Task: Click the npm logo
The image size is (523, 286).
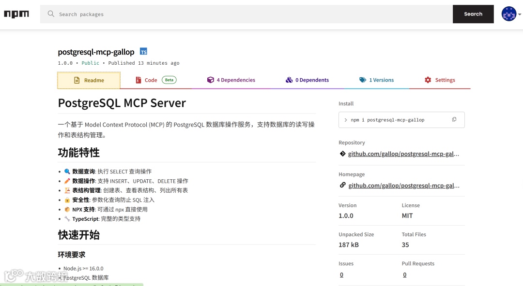Action: point(16,14)
